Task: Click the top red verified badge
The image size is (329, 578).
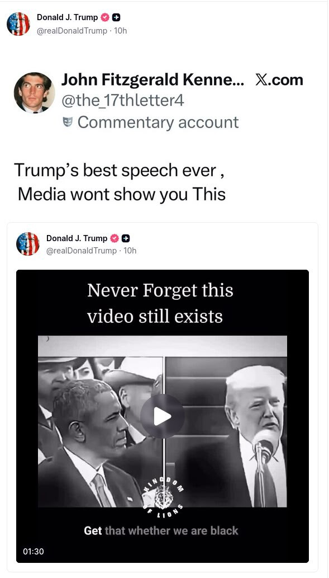Action: [106, 17]
